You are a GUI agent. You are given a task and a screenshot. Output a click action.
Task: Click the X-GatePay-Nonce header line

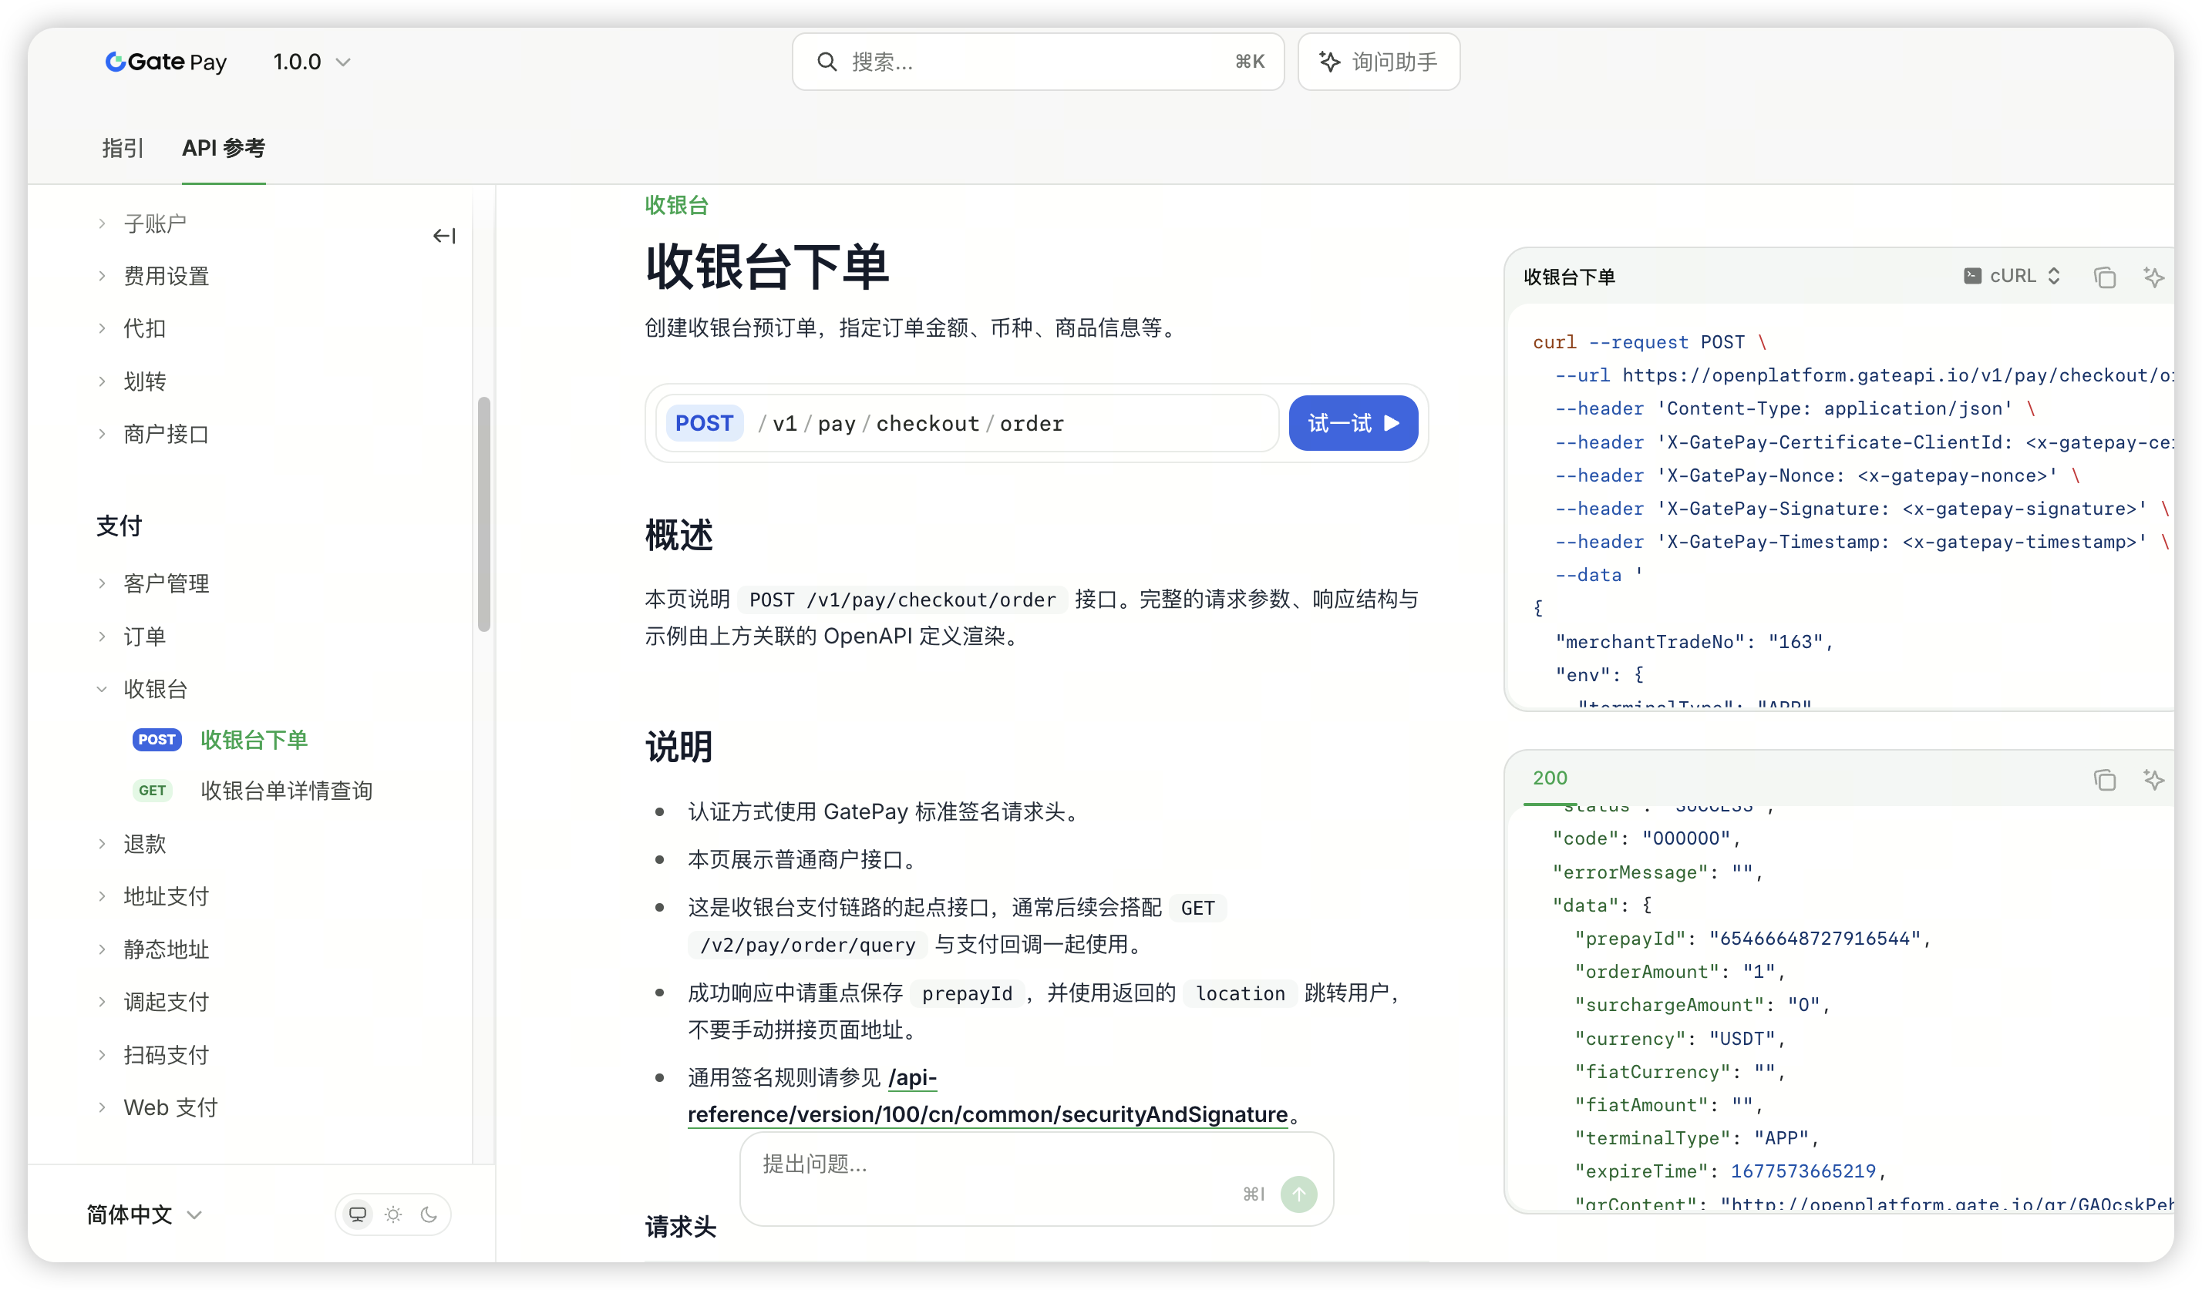tap(1816, 476)
